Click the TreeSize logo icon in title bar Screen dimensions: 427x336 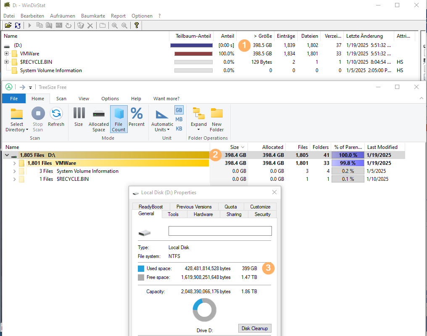click(9, 87)
